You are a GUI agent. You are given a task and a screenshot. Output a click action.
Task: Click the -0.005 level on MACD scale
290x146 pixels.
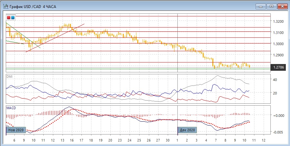click(x=278, y=132)
